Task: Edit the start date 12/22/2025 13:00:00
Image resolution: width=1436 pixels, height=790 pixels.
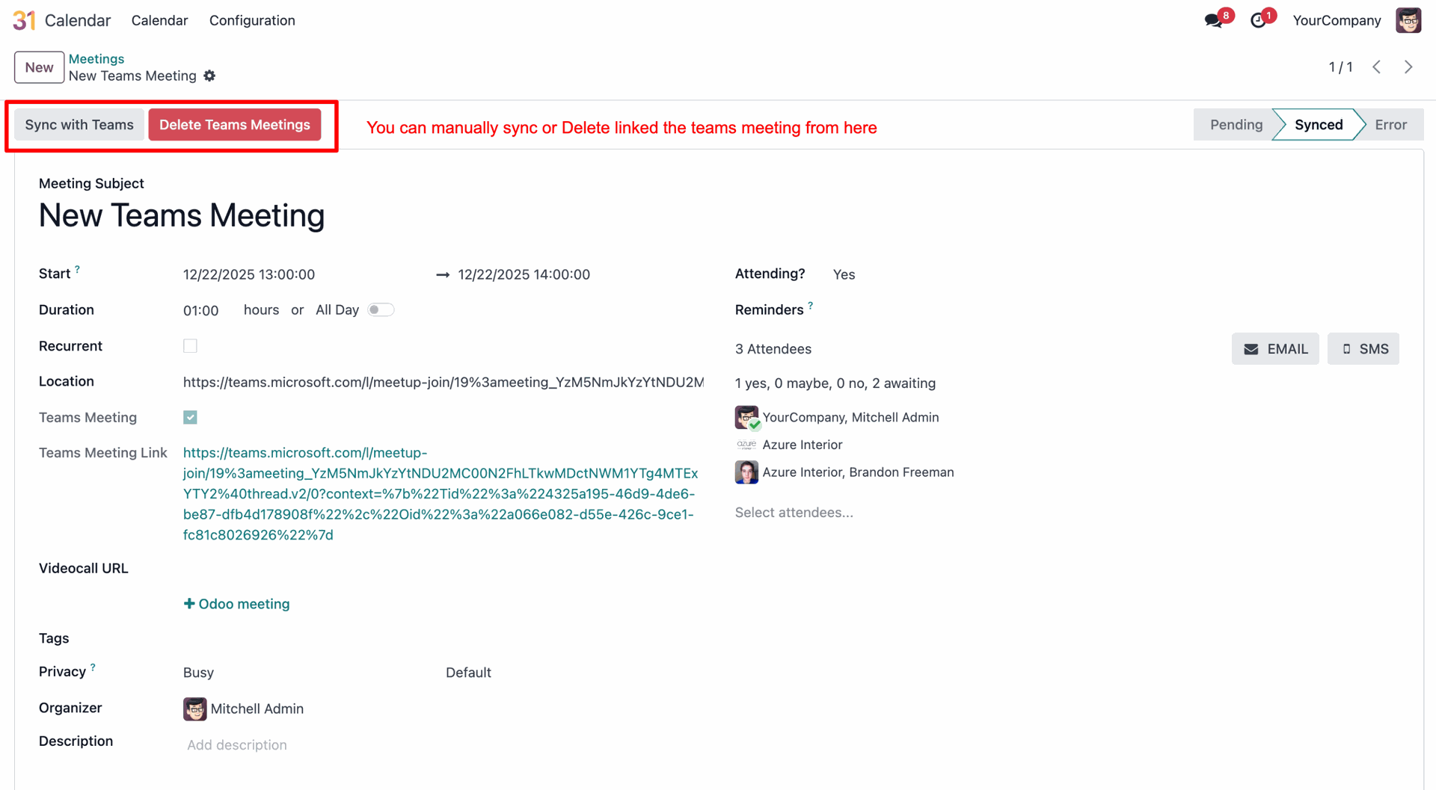Action: tap(249, 274)
